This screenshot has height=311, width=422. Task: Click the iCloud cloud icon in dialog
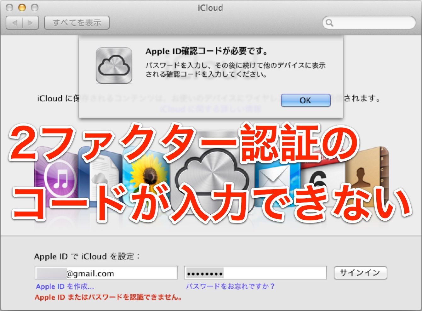(114, 65)
